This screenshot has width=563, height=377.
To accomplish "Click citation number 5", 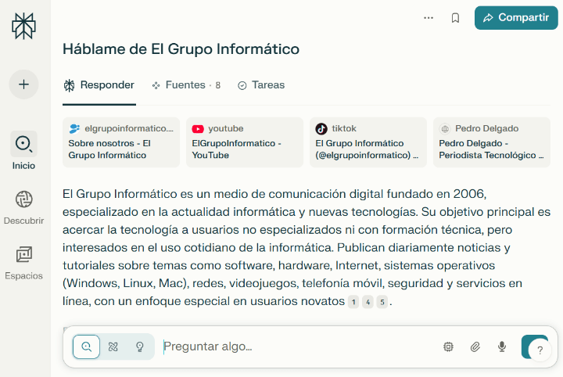I will pos(382,302).
